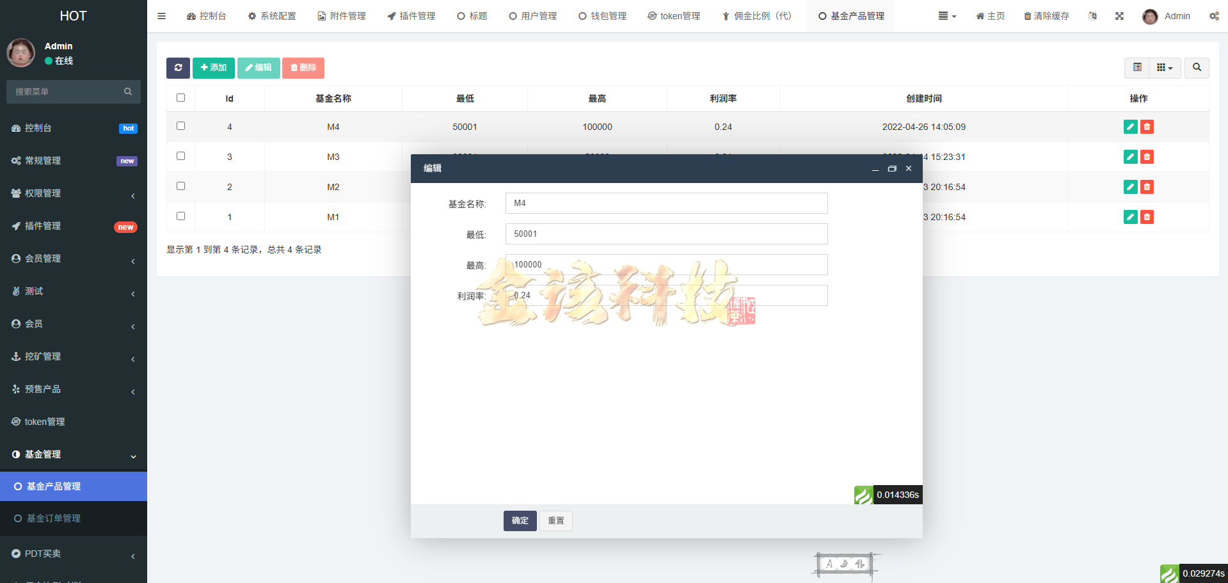1228x583 pixels.
Task: Click inside the 利润率 input field
Action: pyautogui.click(x=666, y=295)
